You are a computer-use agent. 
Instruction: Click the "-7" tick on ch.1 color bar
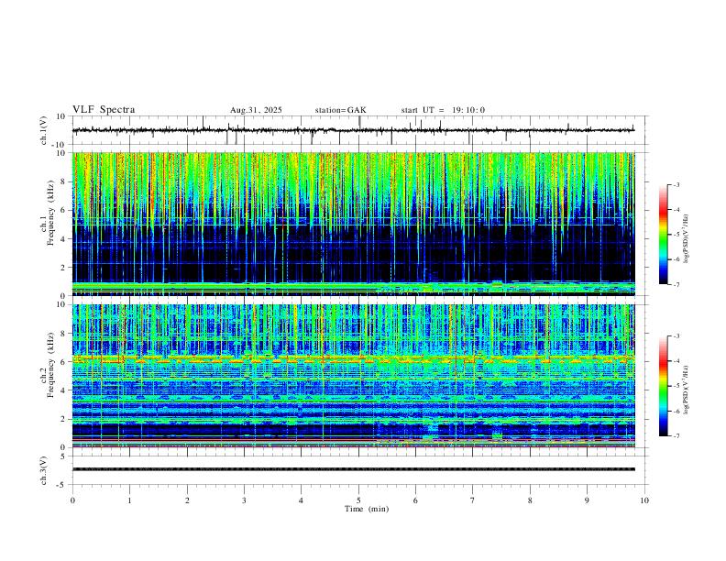(676, 285)
